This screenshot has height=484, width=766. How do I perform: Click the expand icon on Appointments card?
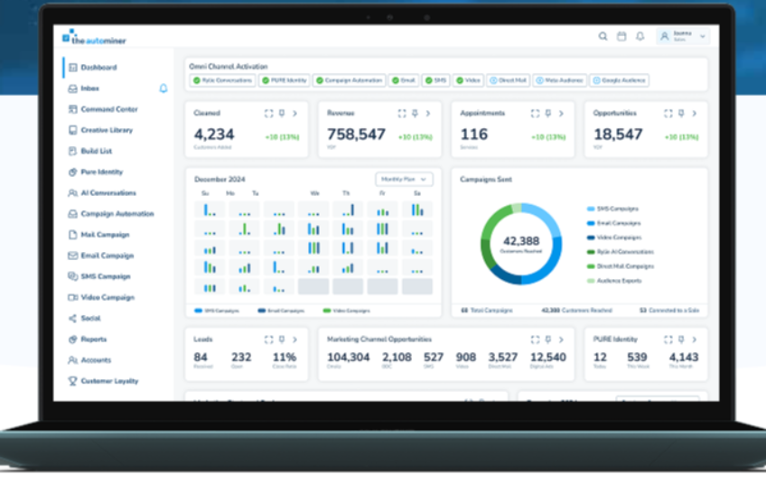[535, 114]
